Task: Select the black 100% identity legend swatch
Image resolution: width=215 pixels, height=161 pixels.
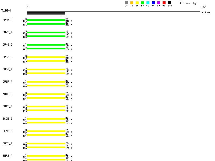Action: coord(169,3)
